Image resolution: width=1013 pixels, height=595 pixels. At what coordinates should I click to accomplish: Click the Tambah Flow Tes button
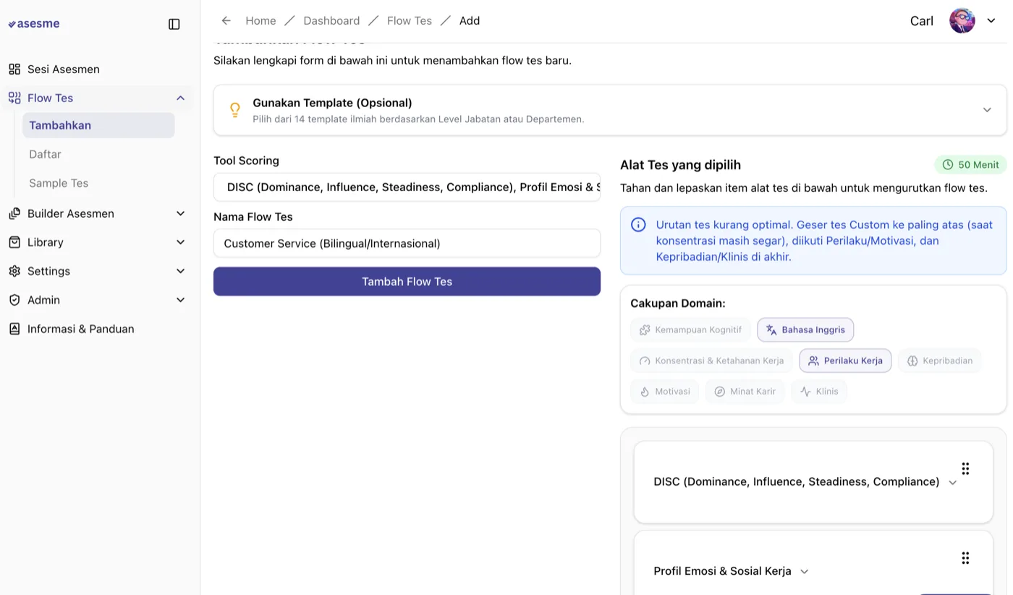407,282
